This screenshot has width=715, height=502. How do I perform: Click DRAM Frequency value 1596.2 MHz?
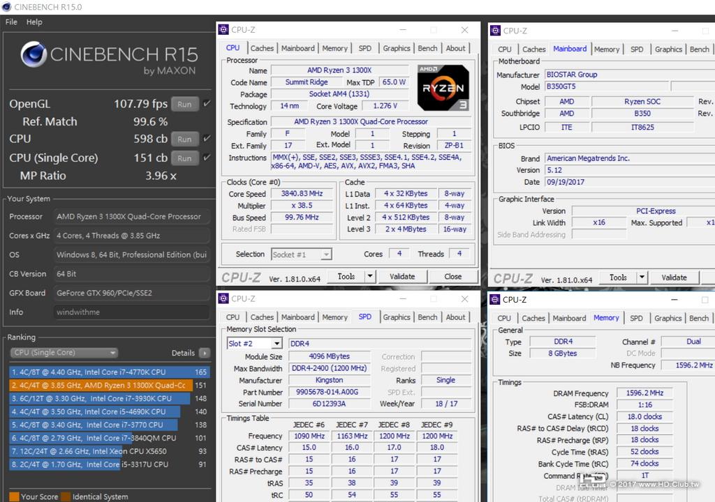click(x=644, y=393)
